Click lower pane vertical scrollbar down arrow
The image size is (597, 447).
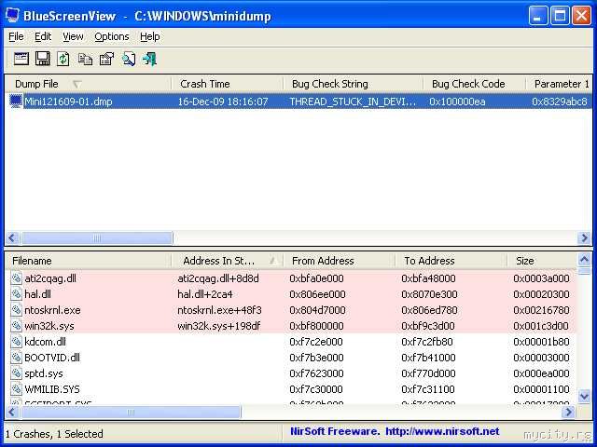pos(584,396)
